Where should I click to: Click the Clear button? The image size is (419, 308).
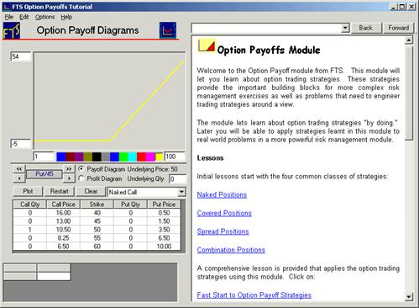pyautogui.click(x=91, y=192)
